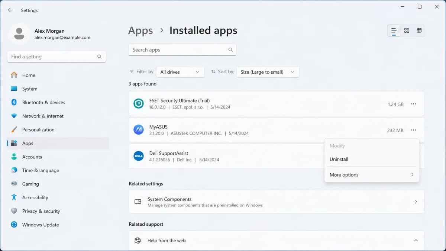Switch to table view layout
Screen dimensions: 446x251
pos(419,30)
